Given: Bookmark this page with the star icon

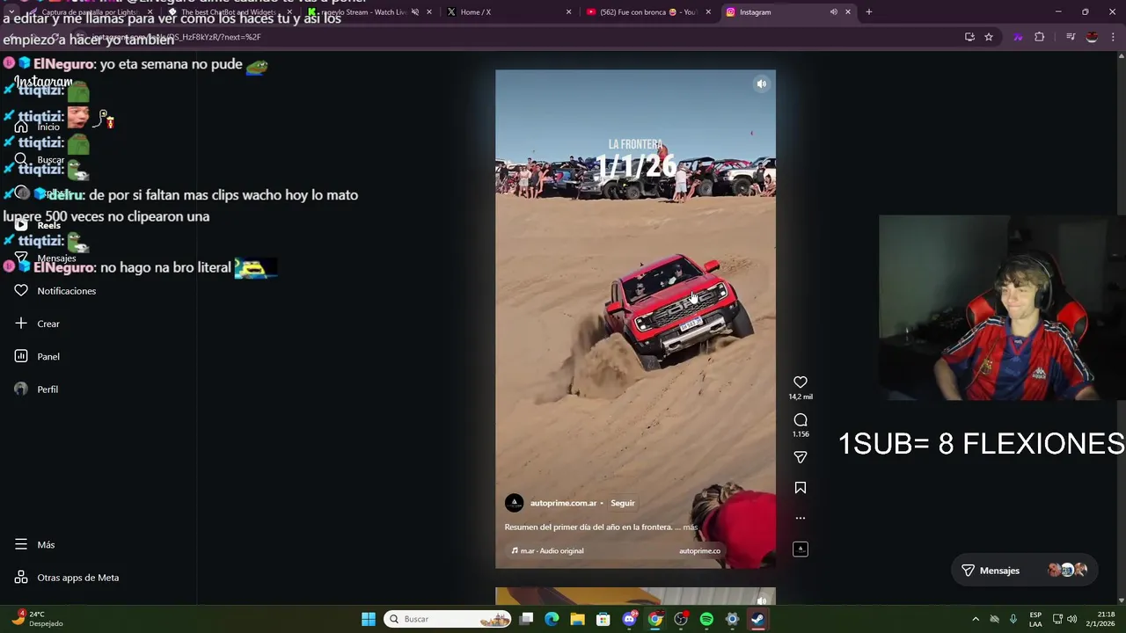Looking at the screenshot, I should (x=989, y=37).
